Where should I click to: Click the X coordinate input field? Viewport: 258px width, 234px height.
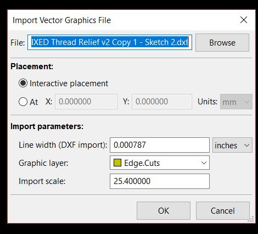click(x=86, y=102)
